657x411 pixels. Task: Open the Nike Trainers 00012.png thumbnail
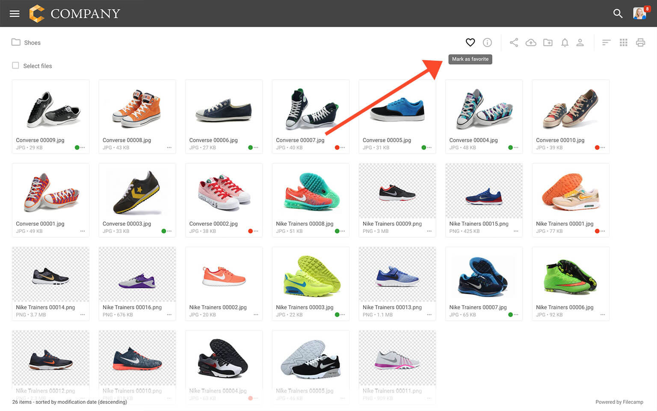tap(51, 358)
